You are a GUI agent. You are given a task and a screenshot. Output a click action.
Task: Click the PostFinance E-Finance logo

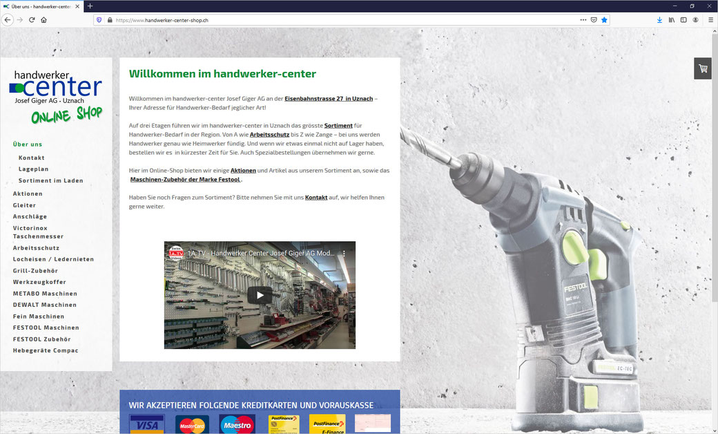327,424
